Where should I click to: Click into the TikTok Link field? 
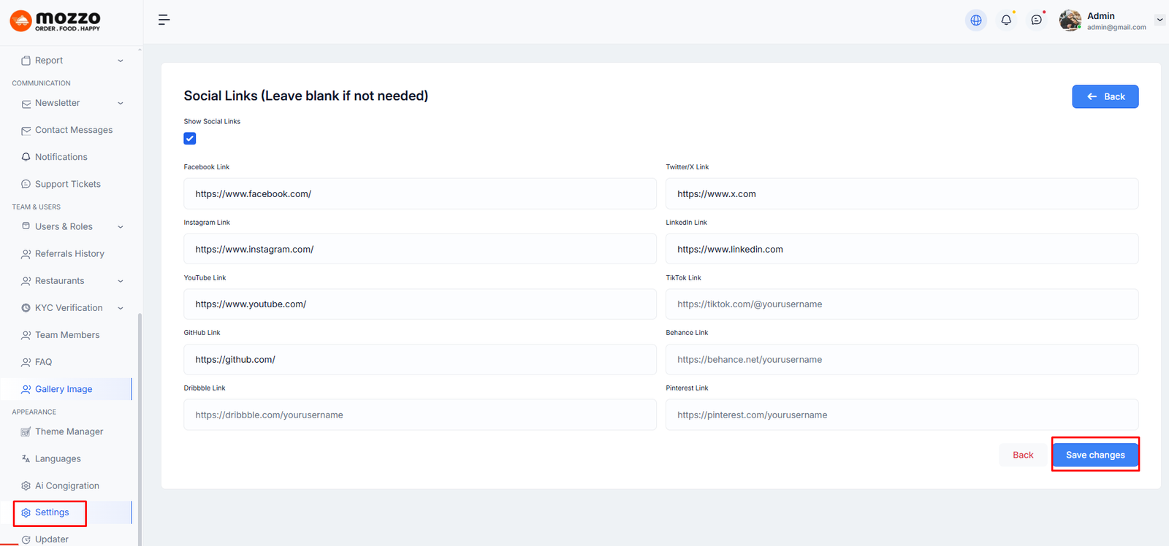click(901, 304)
